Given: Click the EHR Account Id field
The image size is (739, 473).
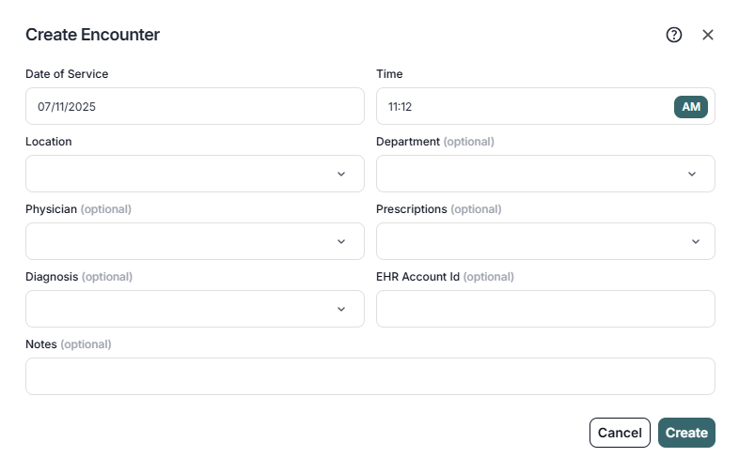Looking at the screenshot, I should coord(545,309).
